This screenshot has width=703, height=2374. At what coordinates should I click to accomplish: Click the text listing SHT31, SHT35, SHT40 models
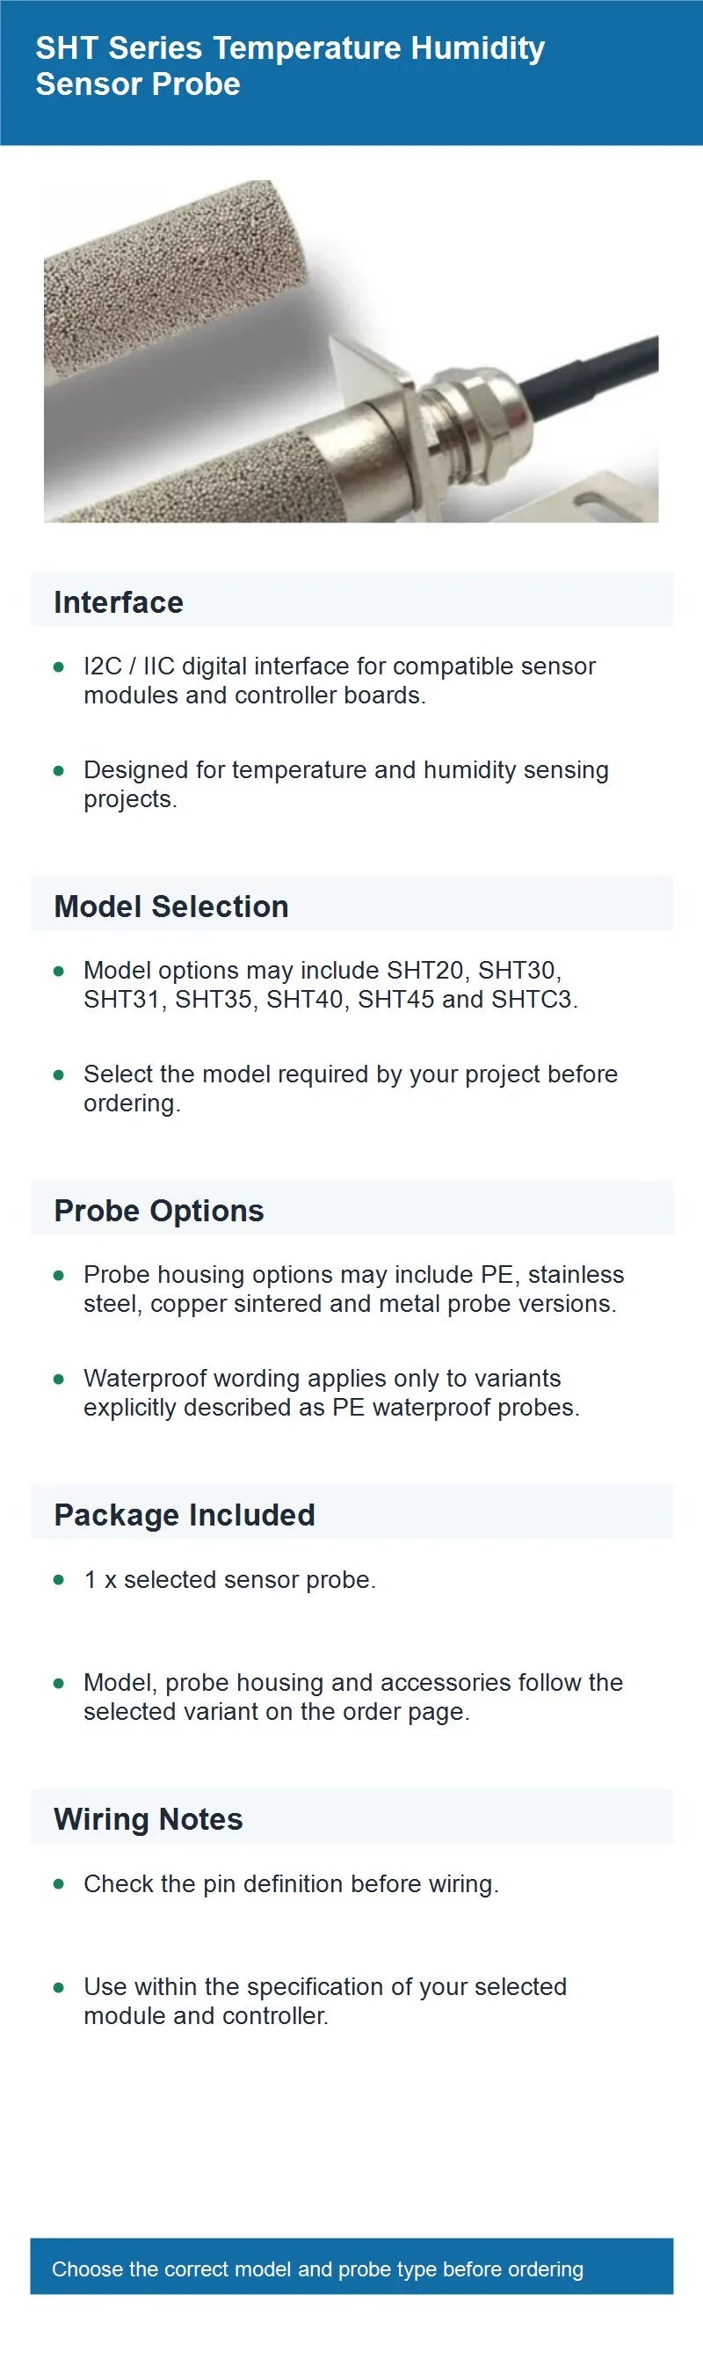[330, 984]
